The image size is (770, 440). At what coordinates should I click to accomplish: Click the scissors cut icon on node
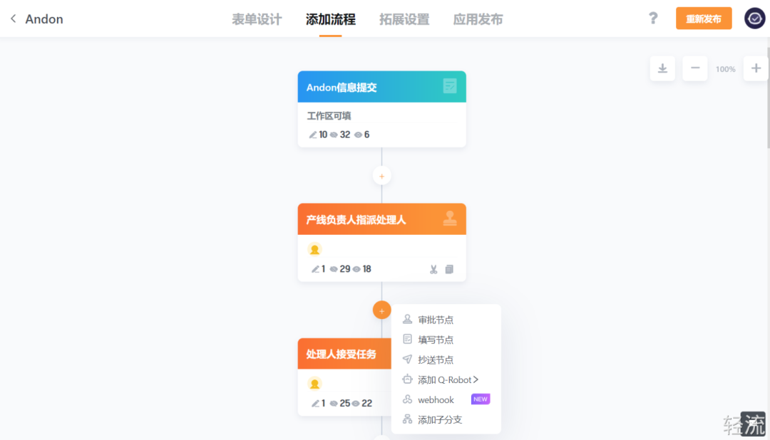[433, 269]
